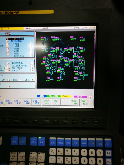Select the 設定-A/B softkey
Screen dimensions: 124x165
[x=47, y=102]
